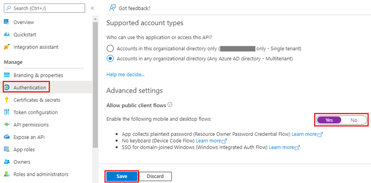Select single tenant accounts radio option
The height and width of the screenshot is (183, 371).
pos(110,48)
